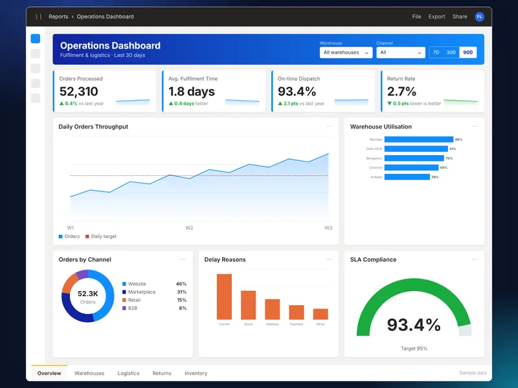The image size is (518, 388).
Task: Select the 90D time range
Action: pyautogui.click(x=467, y=52)
